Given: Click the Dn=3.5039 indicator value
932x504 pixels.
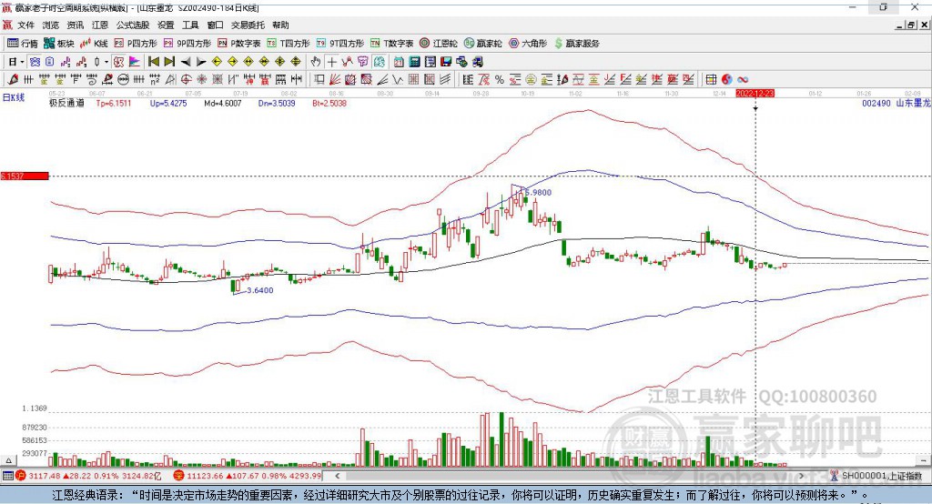Looking at the screenshot, I should (x=277, y=103).
